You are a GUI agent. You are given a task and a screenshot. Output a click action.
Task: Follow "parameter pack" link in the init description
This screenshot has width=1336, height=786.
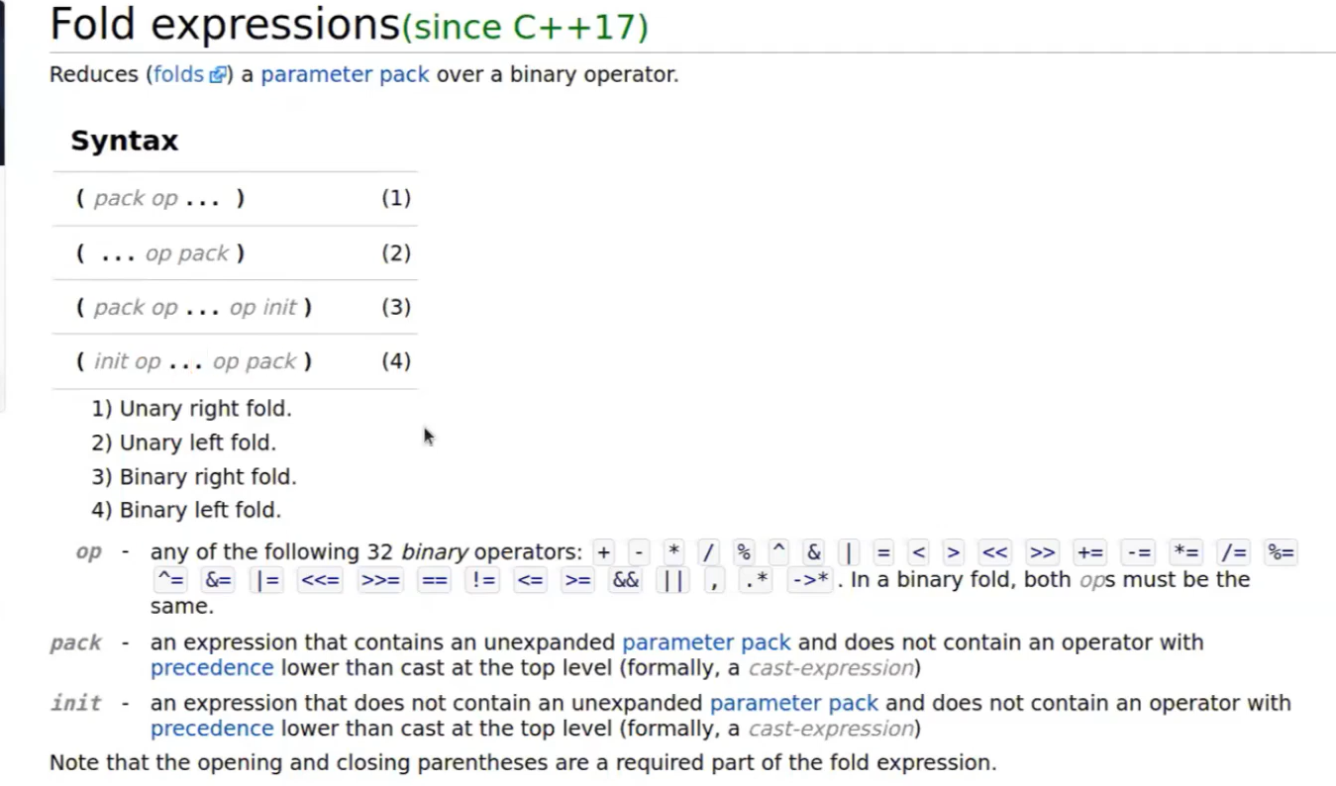[x=794, y=703]
